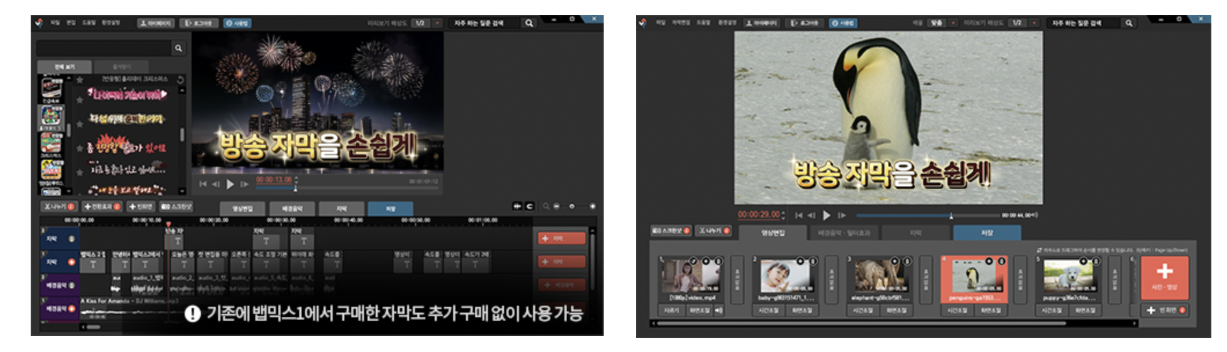The width and height of the screenshot is (1227, 352).
Task: Toggle circle icon on upper background music track
Action: 72,285
